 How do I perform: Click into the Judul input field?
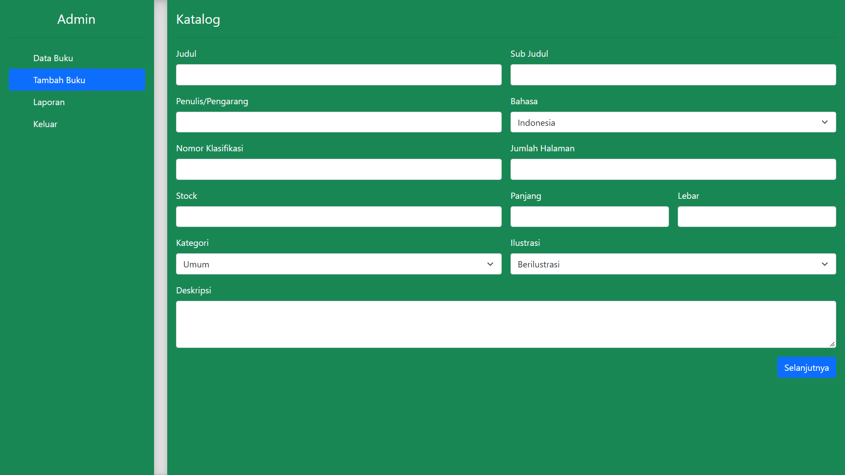point(338,75)
